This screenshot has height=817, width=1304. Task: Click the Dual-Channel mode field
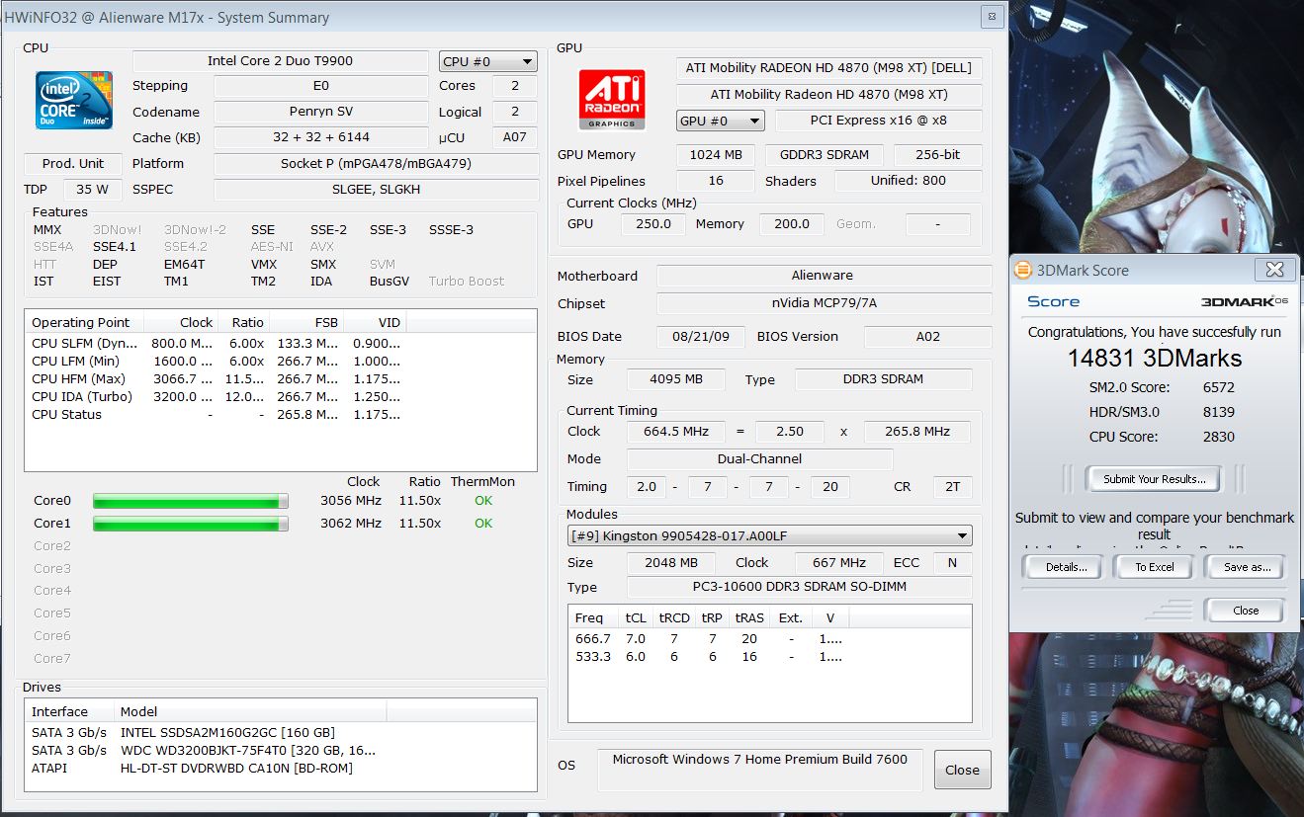[x=759, y=459]
